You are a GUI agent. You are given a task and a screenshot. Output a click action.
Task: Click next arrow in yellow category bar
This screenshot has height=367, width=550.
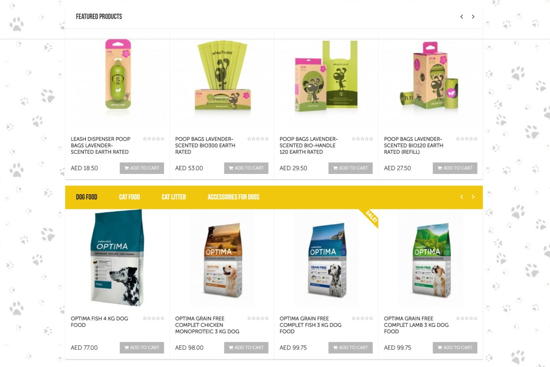coord(473,197)
